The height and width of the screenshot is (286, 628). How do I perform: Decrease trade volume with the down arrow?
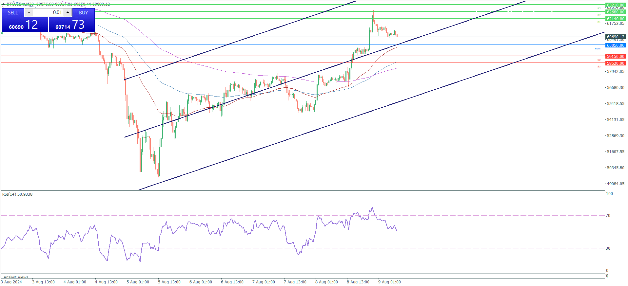tap(29, 12)
